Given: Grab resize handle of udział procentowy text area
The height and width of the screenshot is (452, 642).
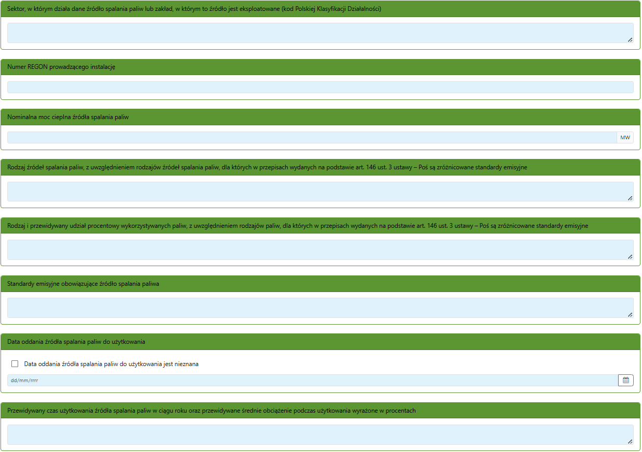Looking at the screenshot, I should pos(630,256).
